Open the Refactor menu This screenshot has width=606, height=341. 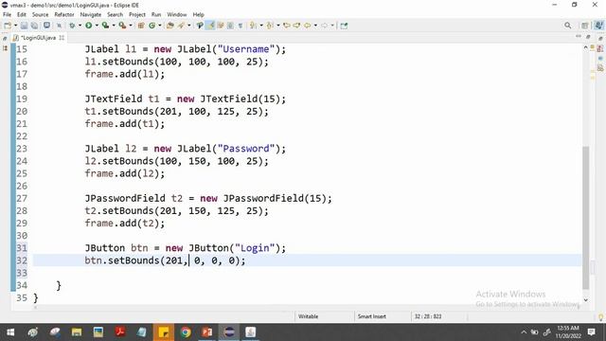[x=64, y=15]
